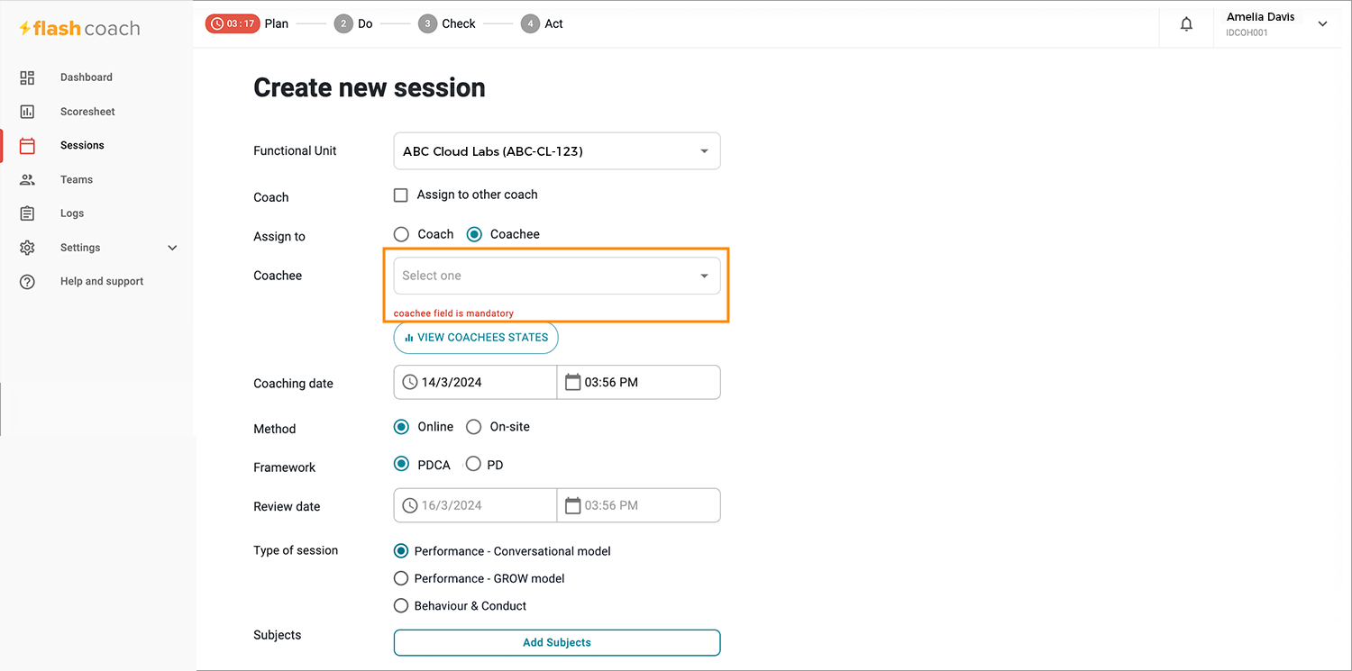Select Performance - GROW model option
This screenshot has height=671, width=1352.
pos(401,578)
